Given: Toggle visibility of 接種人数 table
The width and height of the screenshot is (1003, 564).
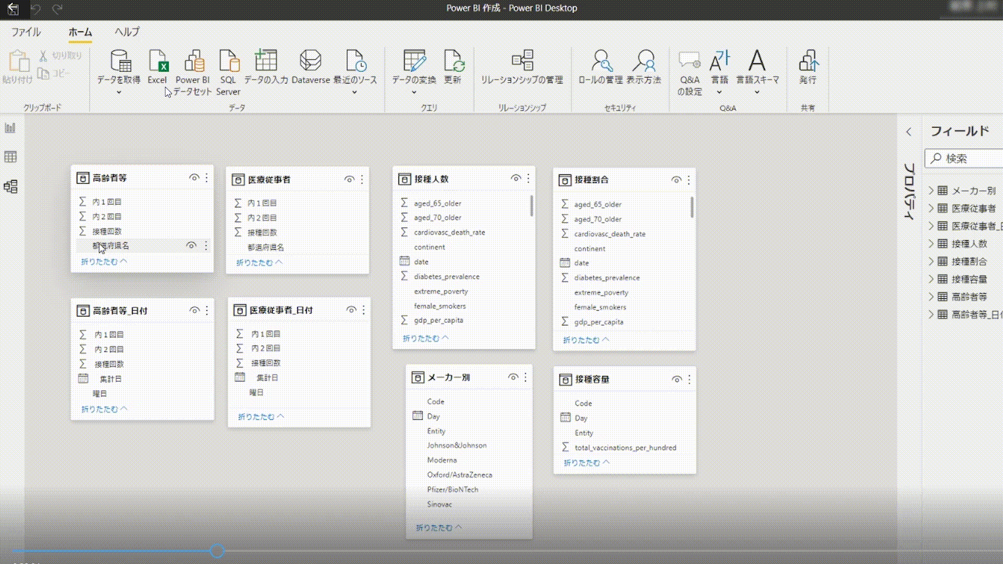Looking at the screenshot, I should [516, 179].
